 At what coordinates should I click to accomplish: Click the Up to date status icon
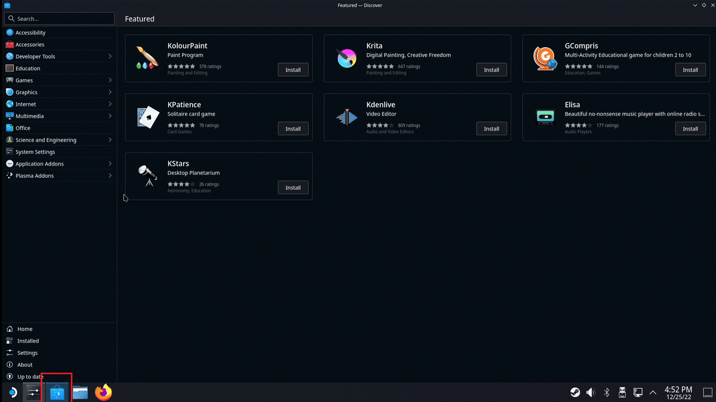click(10, 376)
